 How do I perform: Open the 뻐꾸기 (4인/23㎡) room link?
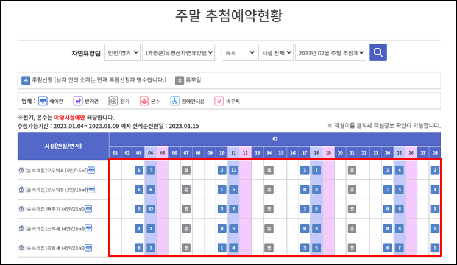point(55,209)
